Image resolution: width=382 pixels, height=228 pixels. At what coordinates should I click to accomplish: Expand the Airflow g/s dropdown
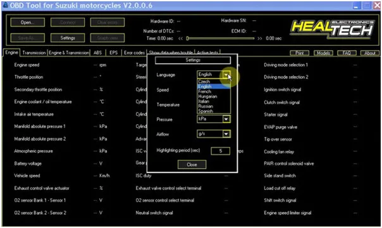(226, 134)
